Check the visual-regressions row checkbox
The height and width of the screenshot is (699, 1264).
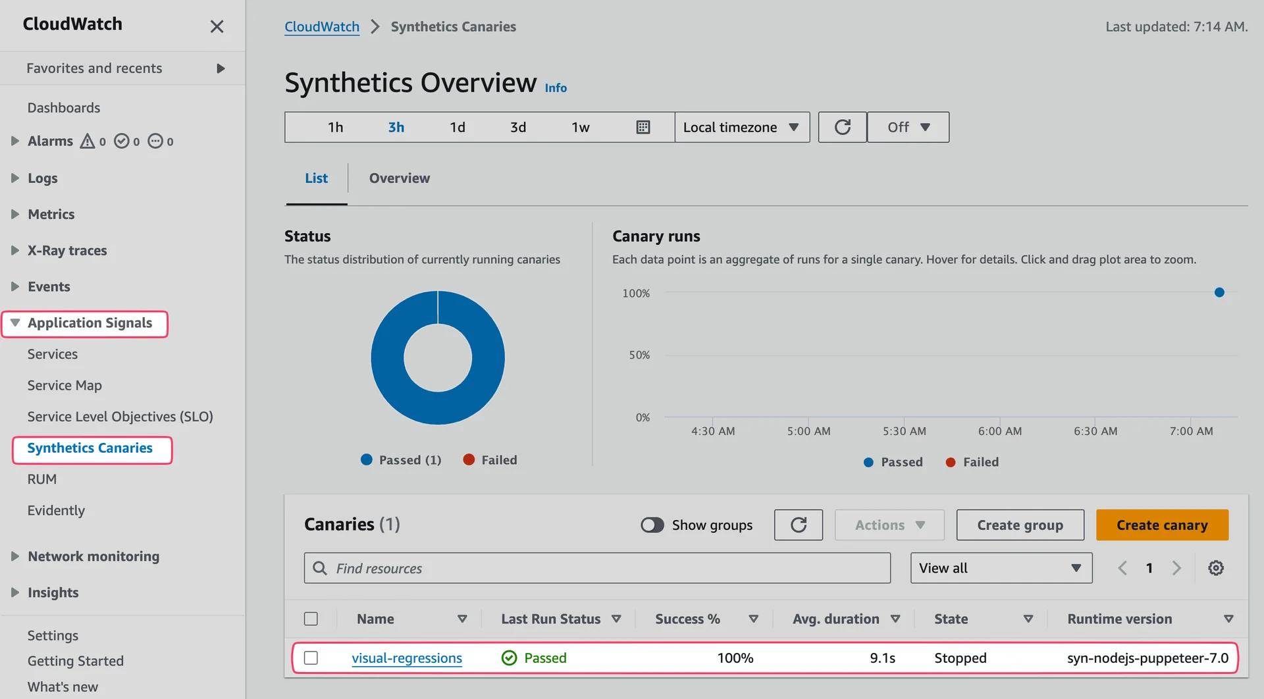pos(311,657)
